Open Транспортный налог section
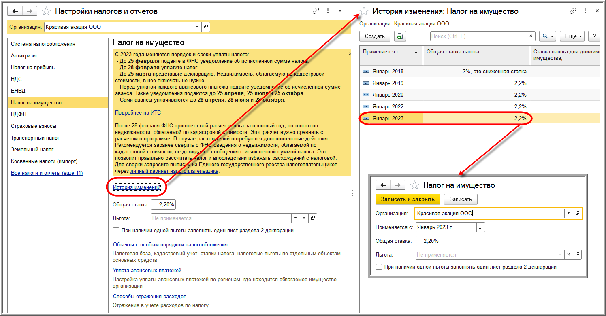Image resolution: width=606 pixels, height=316 pixels. pyautogui.click(x=58, y=138)
